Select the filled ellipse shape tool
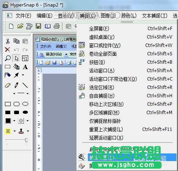This screenshot has height=171, width=178. click(25, 112)
